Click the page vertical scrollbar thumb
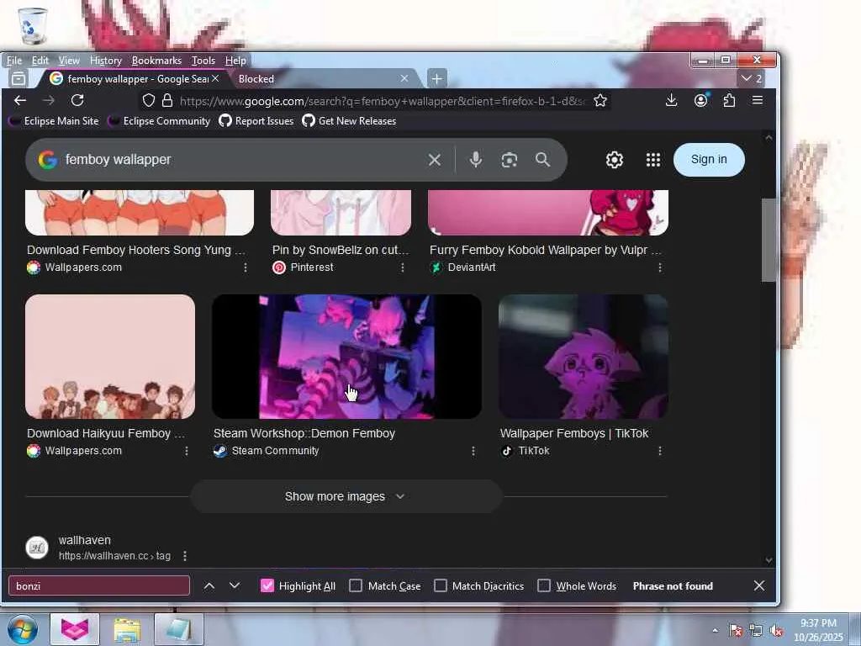The width and height of the screenshot is (861, 646). click(769, 240)
